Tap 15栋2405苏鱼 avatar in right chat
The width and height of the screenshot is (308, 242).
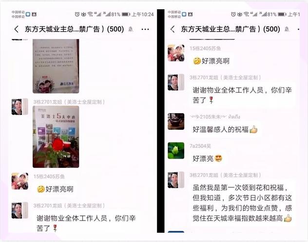[x=176, y=53]
